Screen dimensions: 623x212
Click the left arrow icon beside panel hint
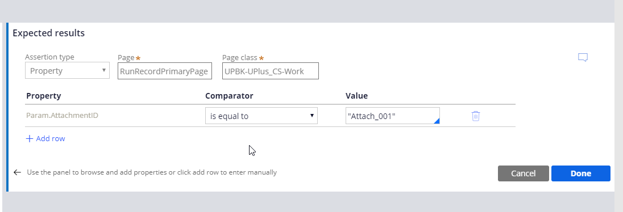pos(17,172)
